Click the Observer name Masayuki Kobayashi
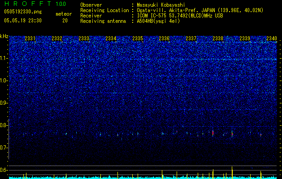 pos(161,5)
